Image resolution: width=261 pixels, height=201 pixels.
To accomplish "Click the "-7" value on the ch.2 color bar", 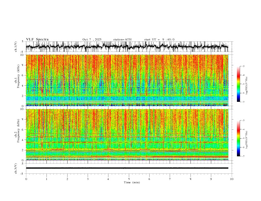I will click(243, 156).
